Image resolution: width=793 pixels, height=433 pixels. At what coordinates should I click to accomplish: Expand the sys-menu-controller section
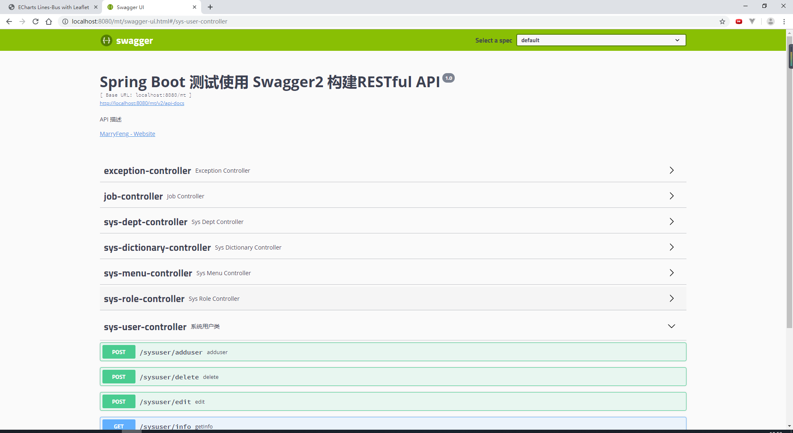pyautogui.click(x=393, y=273)
